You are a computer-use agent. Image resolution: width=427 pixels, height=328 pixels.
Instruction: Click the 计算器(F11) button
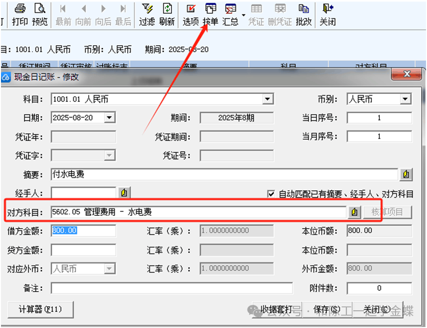pos(41,309)
